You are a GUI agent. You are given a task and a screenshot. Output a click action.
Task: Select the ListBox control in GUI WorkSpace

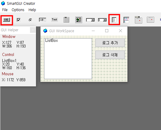point(68,59)
